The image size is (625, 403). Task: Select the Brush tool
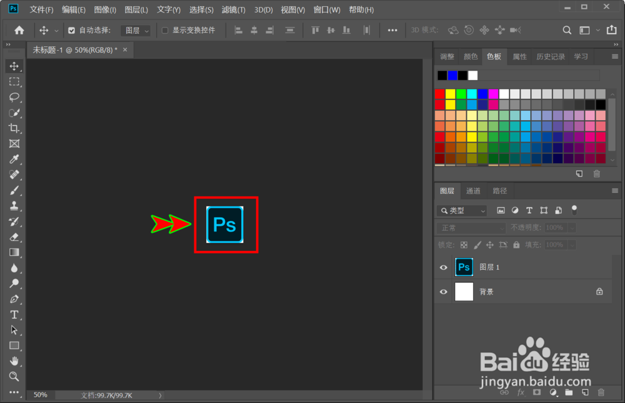coord(14,190)
